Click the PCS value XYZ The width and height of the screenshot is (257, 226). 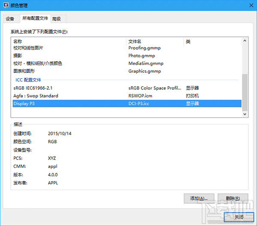click(x=52, y=158)
